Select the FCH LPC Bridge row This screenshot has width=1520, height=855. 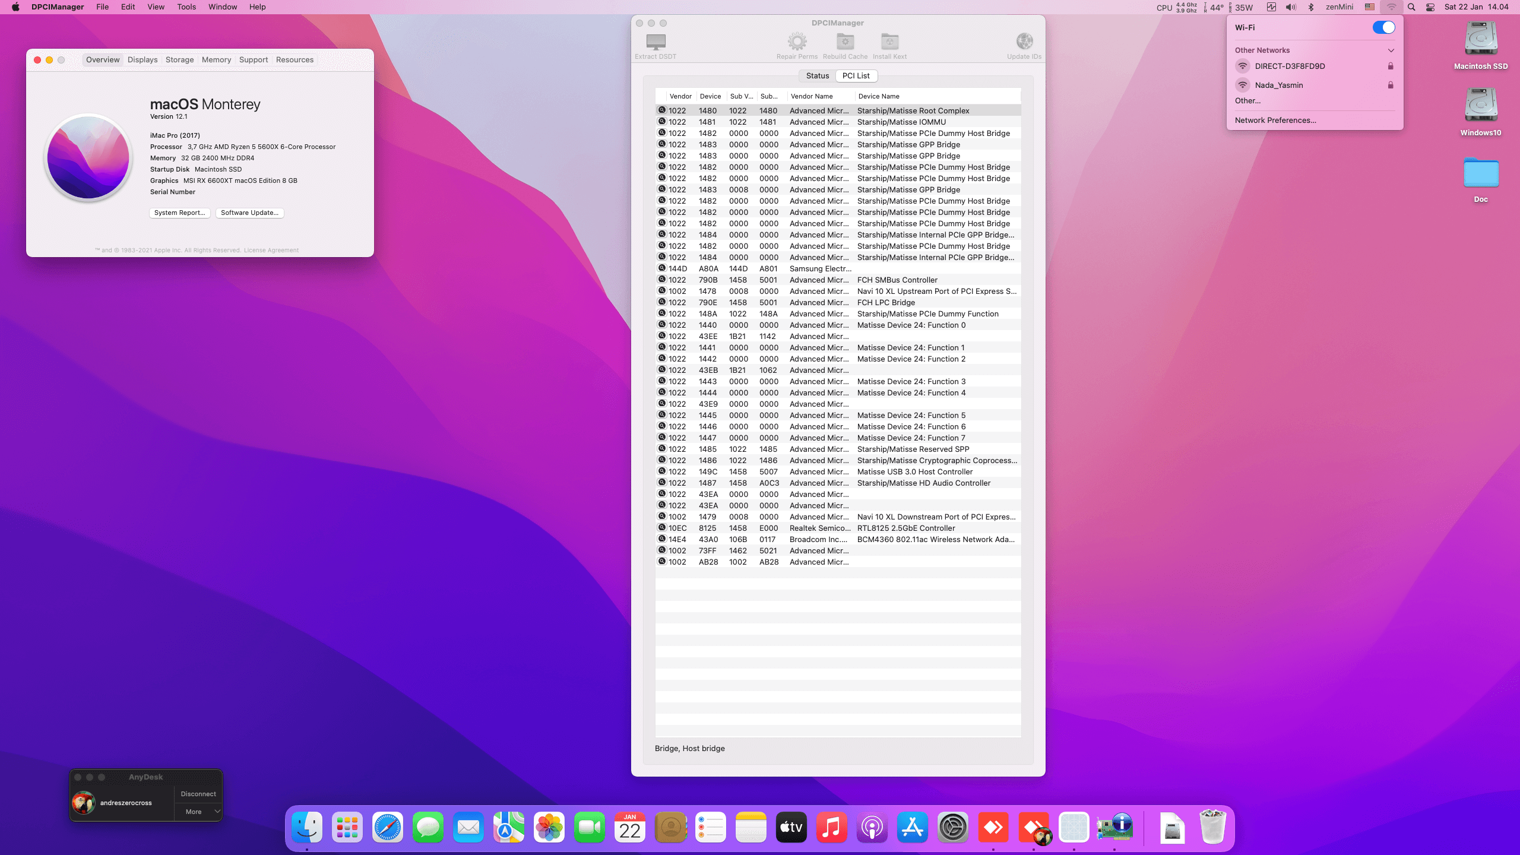click(x=838, y=302)
